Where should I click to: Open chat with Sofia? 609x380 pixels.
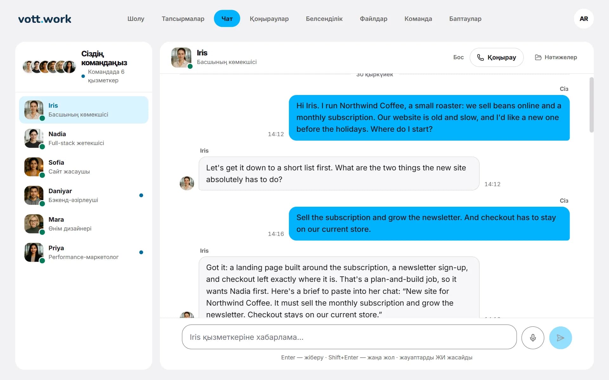(x=84, y=167)
